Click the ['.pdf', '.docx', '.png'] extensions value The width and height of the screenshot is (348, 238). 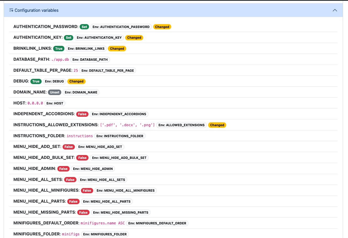[x=128, y=125]
